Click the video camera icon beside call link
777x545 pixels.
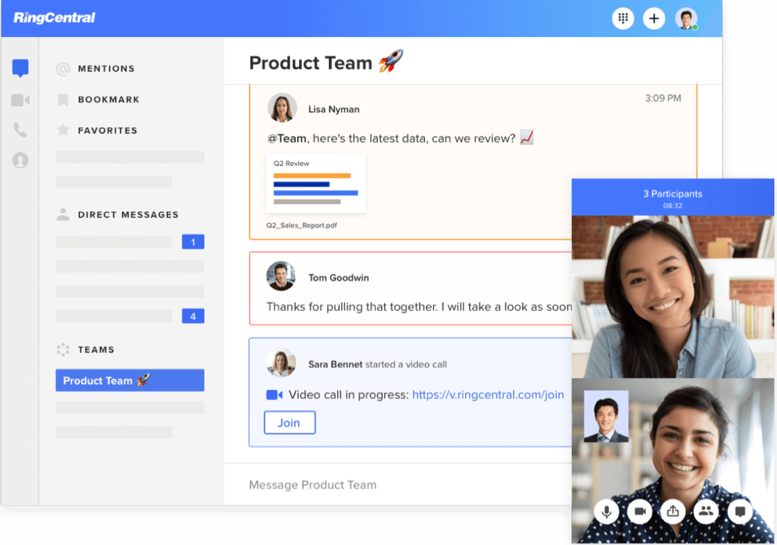tap(274, 395)
